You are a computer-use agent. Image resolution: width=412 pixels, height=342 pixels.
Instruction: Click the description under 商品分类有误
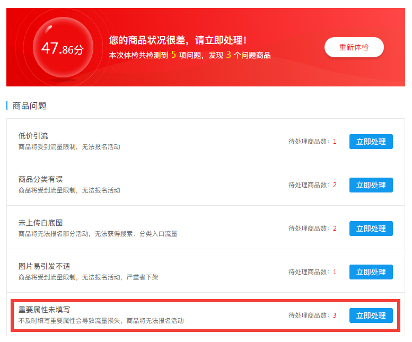69,190
